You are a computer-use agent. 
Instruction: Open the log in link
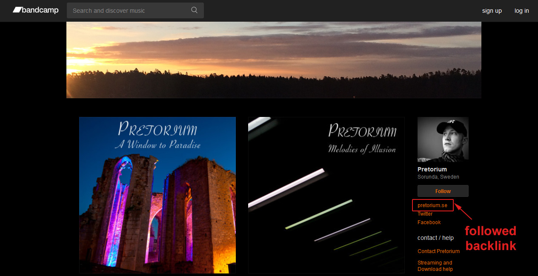click(x=522, y=11)
